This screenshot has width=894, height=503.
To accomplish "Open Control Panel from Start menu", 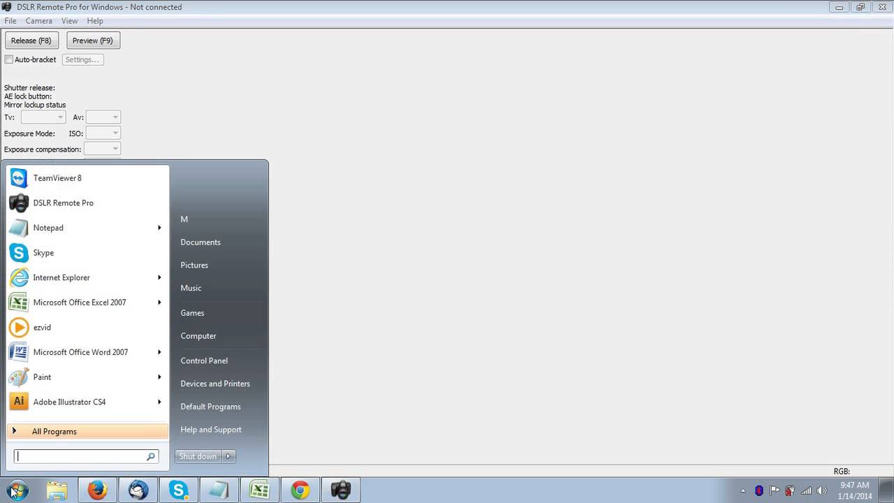I will point(204,360).
